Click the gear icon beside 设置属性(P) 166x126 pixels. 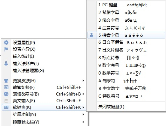point(6,43)
